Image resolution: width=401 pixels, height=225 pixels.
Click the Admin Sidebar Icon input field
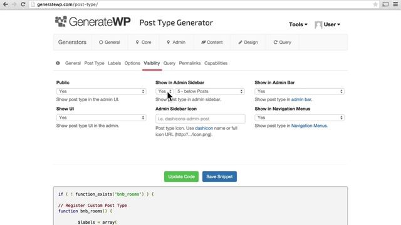[200, 119]
